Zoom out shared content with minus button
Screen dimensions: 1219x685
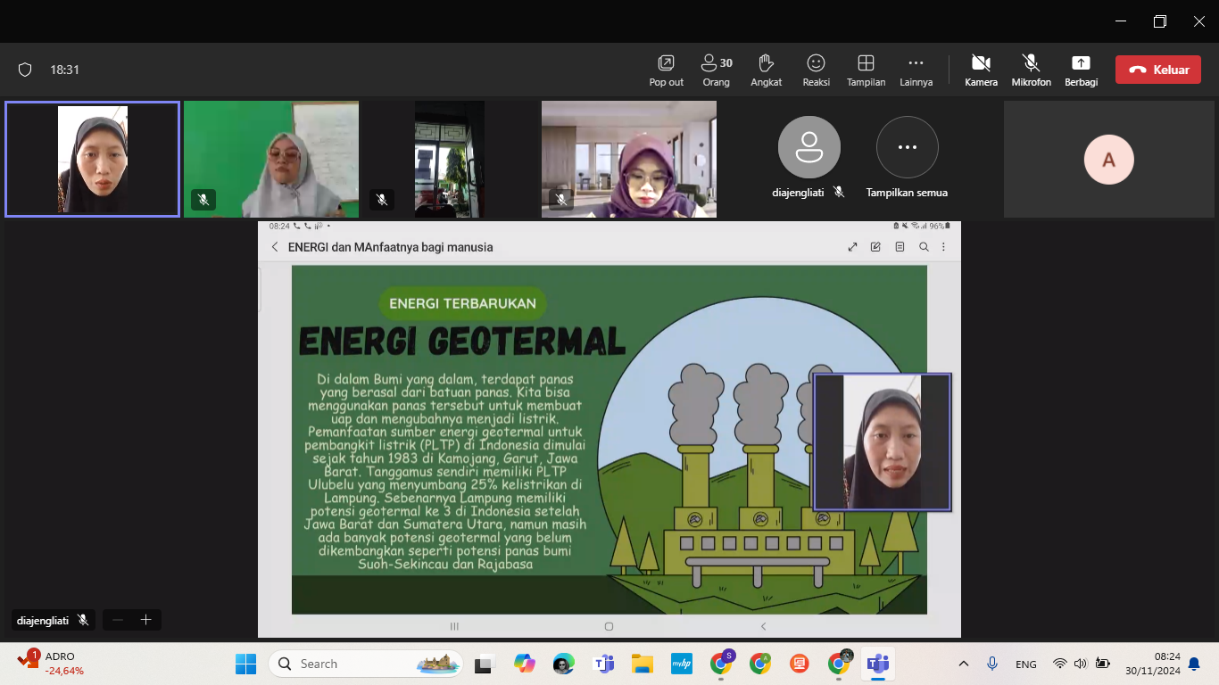[118, 620]
